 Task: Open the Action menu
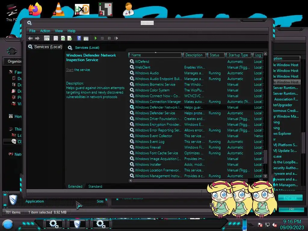point(45,31)
